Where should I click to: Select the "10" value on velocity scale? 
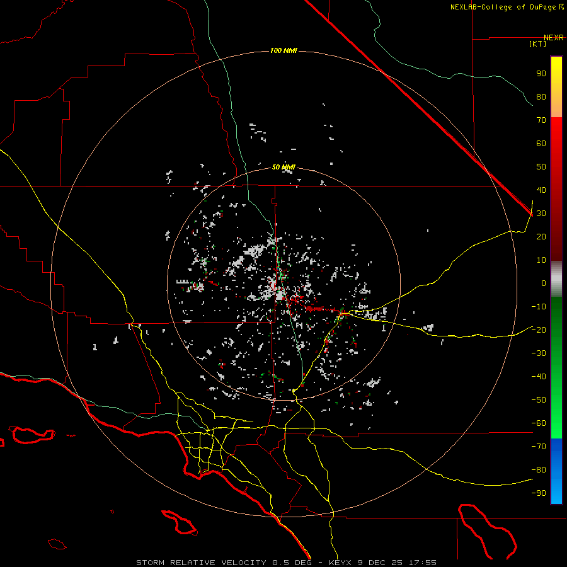pos(541,260)
